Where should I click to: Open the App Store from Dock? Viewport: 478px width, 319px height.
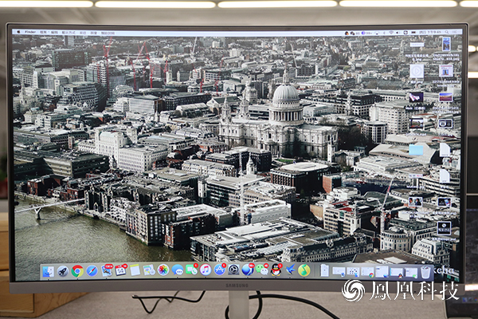[x=220, y=270]
